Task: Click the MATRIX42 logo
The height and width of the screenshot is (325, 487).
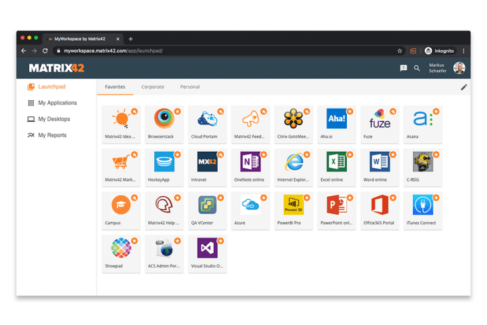Action: point(56,68)
